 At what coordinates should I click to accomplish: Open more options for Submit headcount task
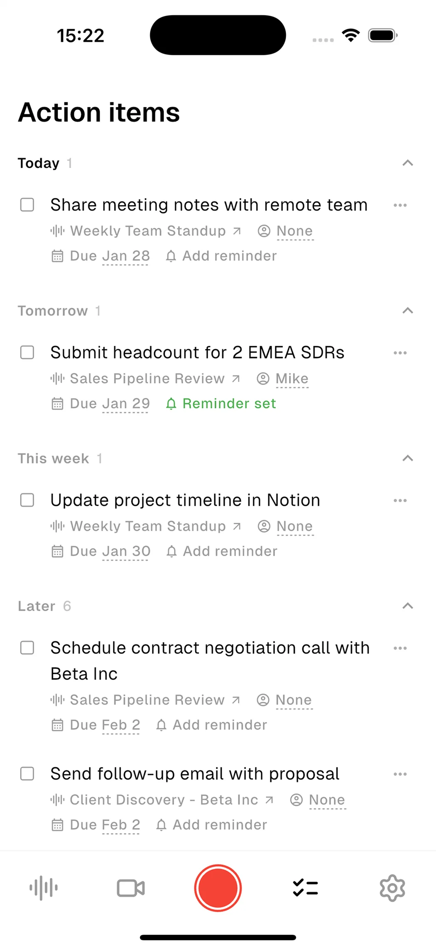400,353
